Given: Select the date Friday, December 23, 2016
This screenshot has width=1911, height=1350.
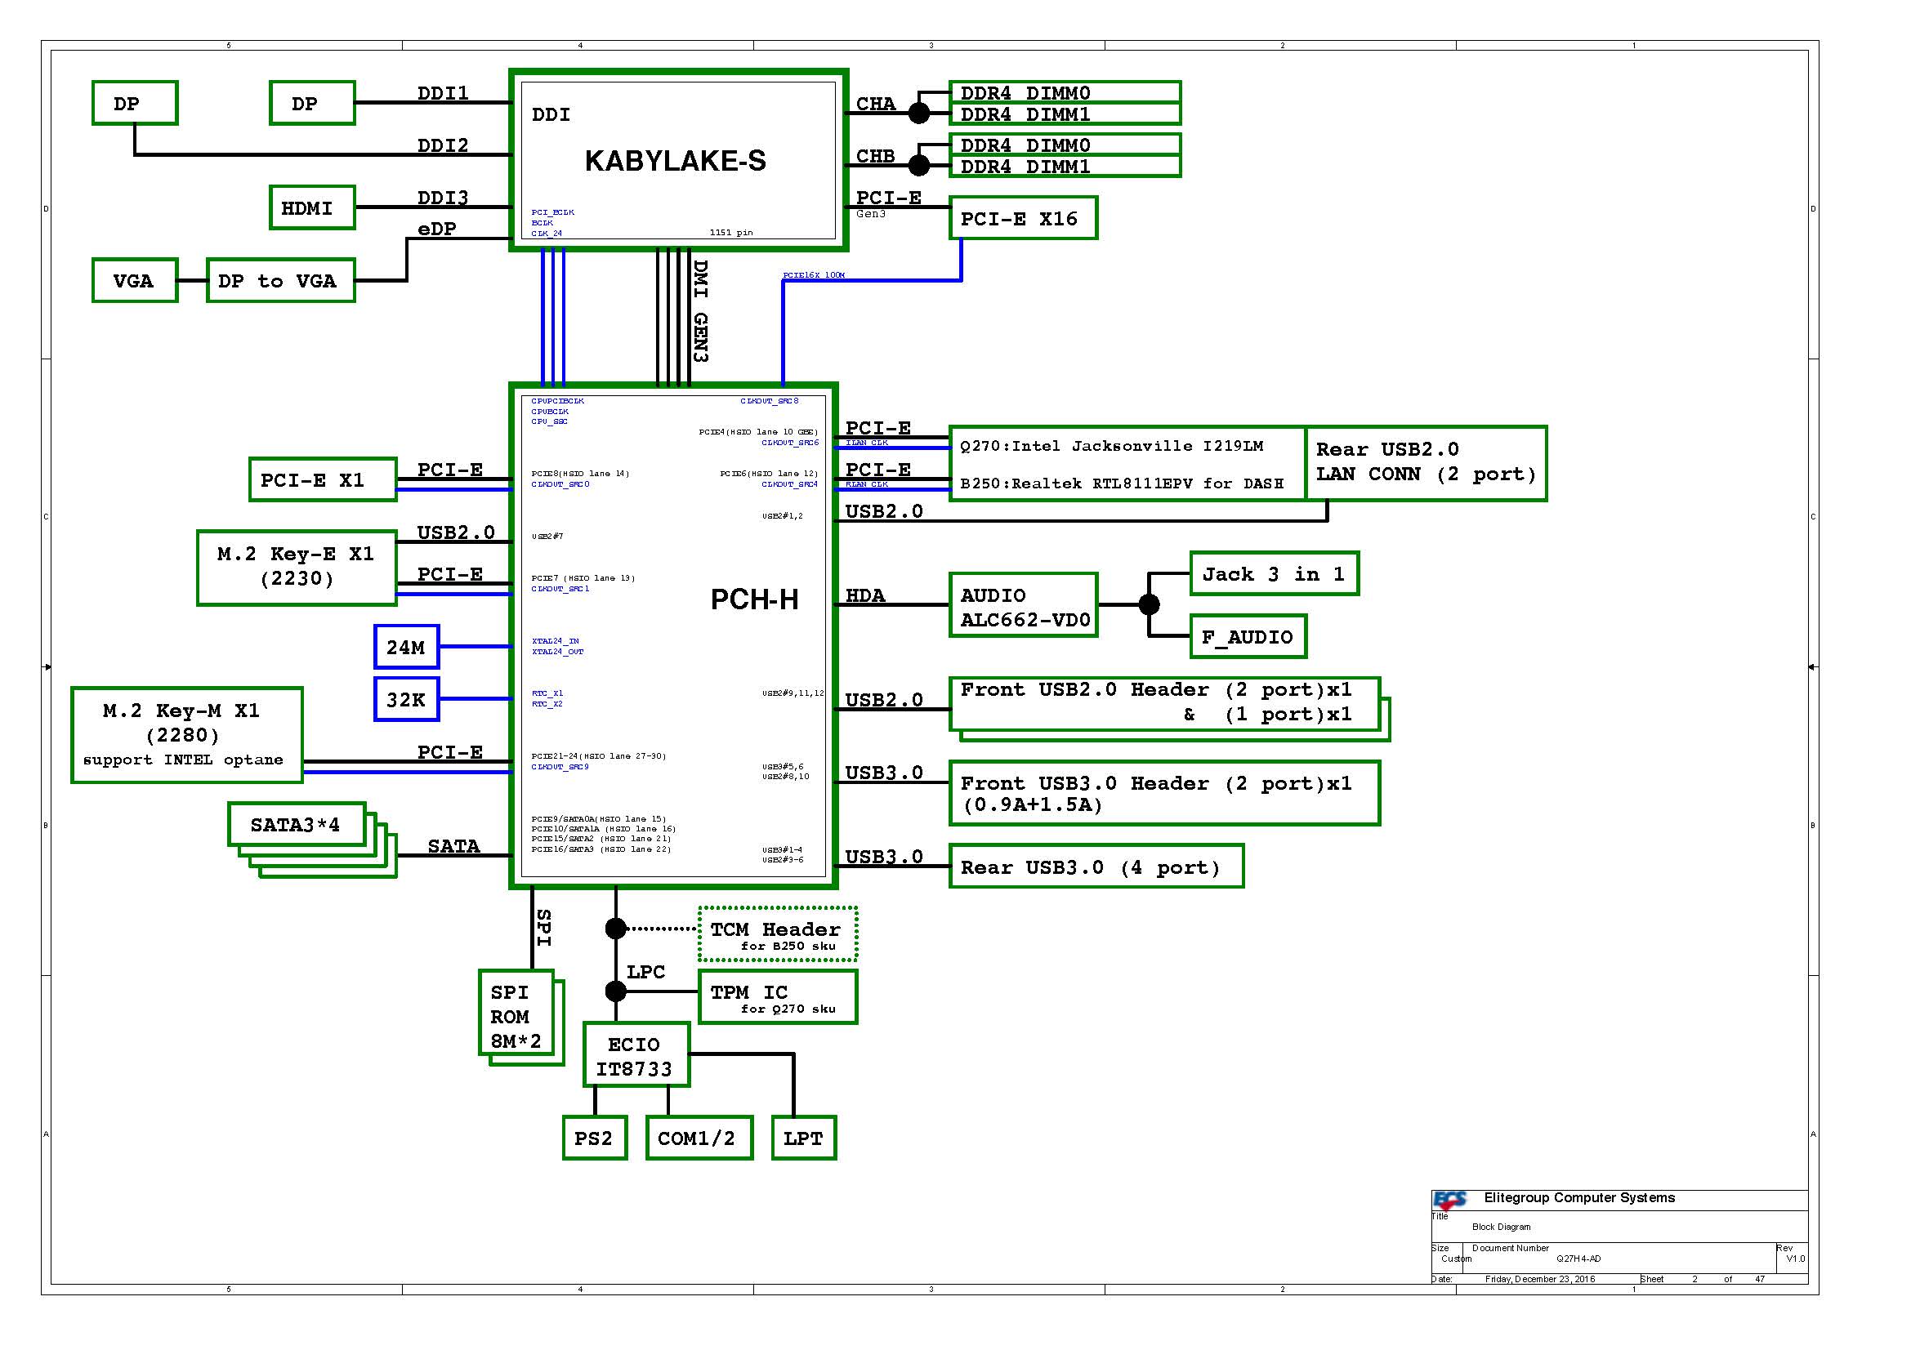Looking at the screenshot, I should pyautogui.click(x=1540, y=1279).
